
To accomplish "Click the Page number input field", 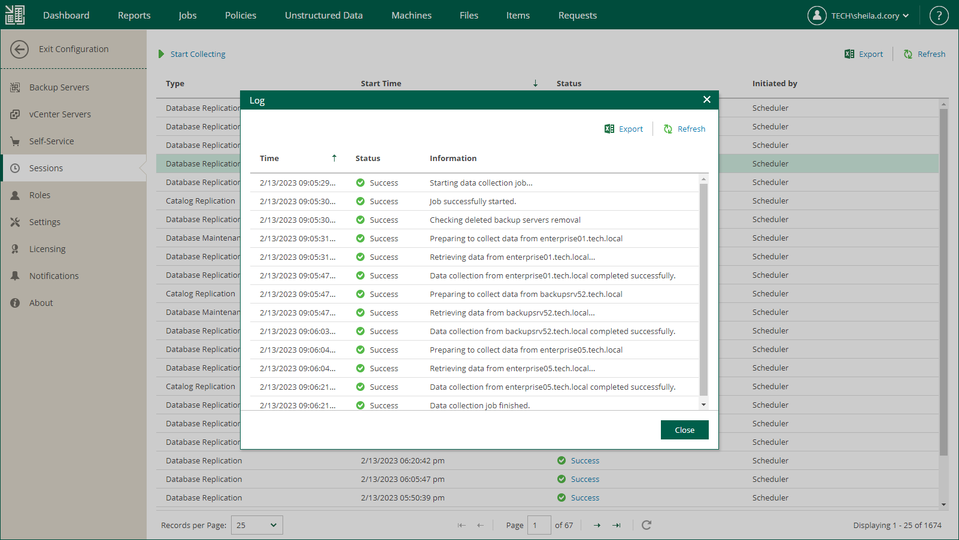I will (x=539, y=525).
